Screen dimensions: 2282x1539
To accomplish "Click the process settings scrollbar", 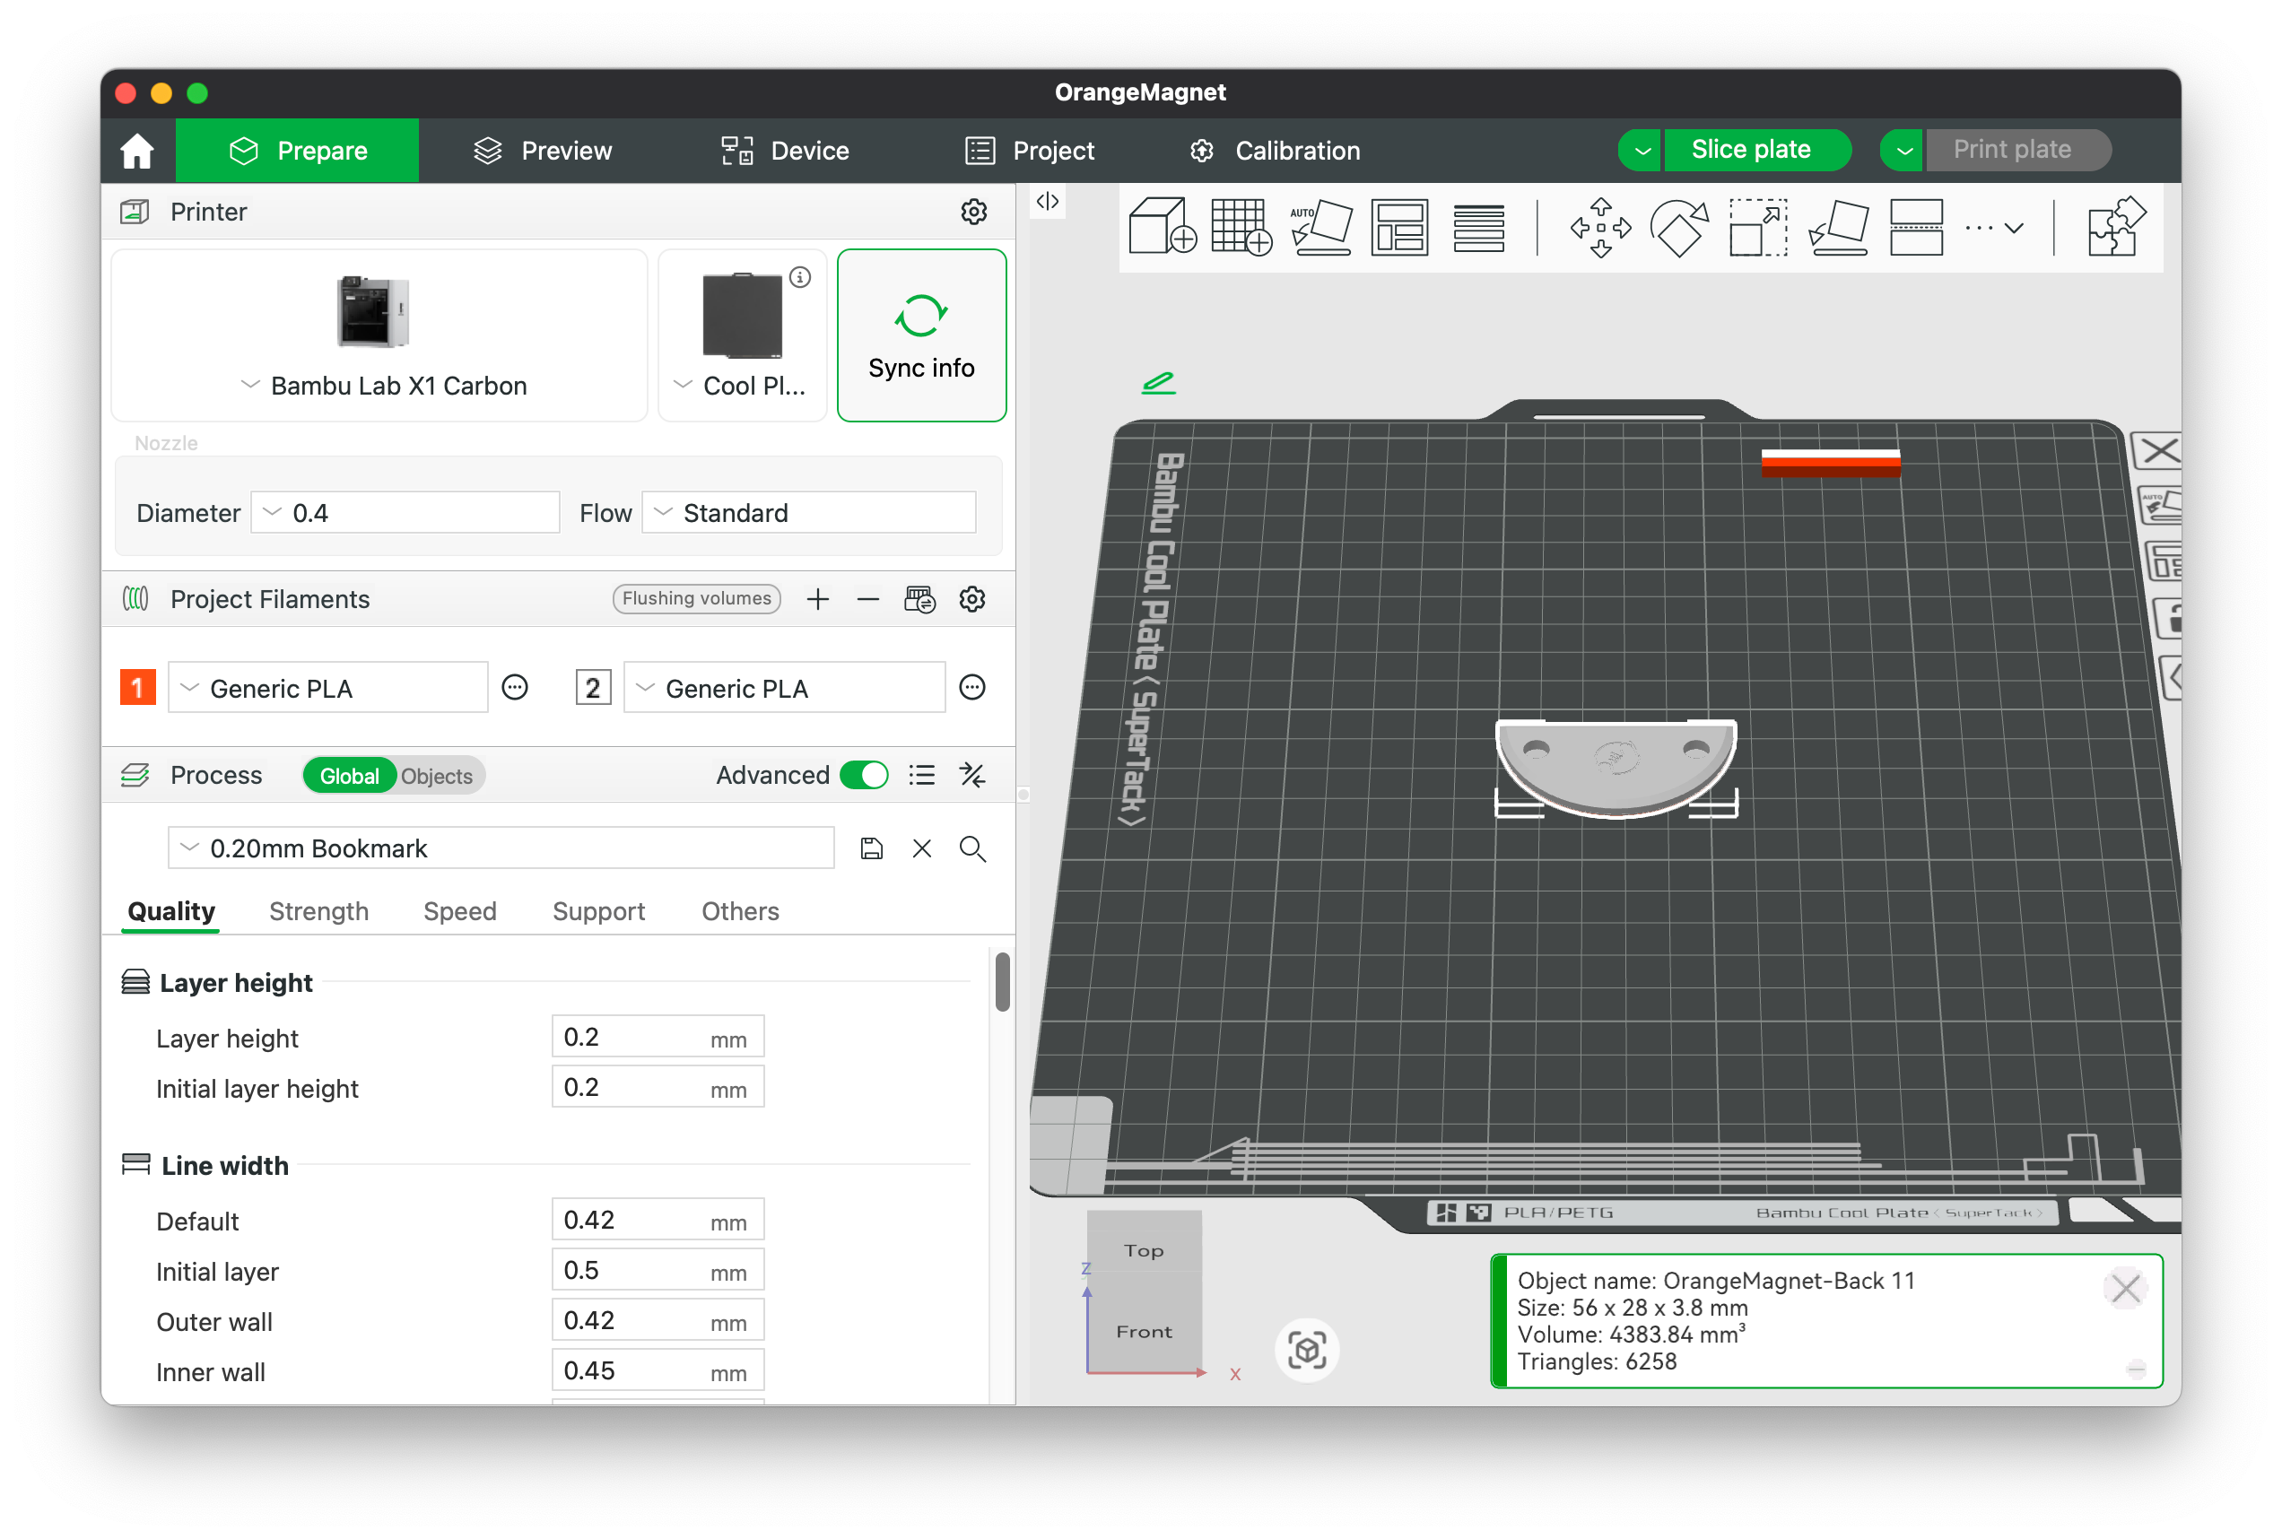I will pyautogui.click(x=1002, y=981).
